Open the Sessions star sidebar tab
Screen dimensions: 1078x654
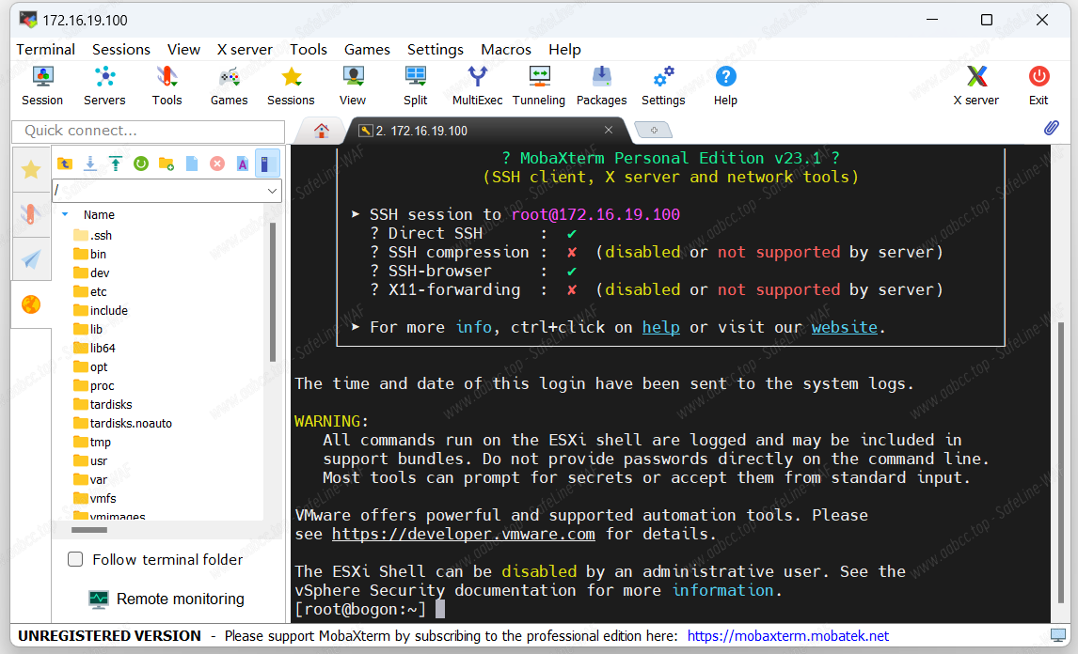(x=31, y=169)
